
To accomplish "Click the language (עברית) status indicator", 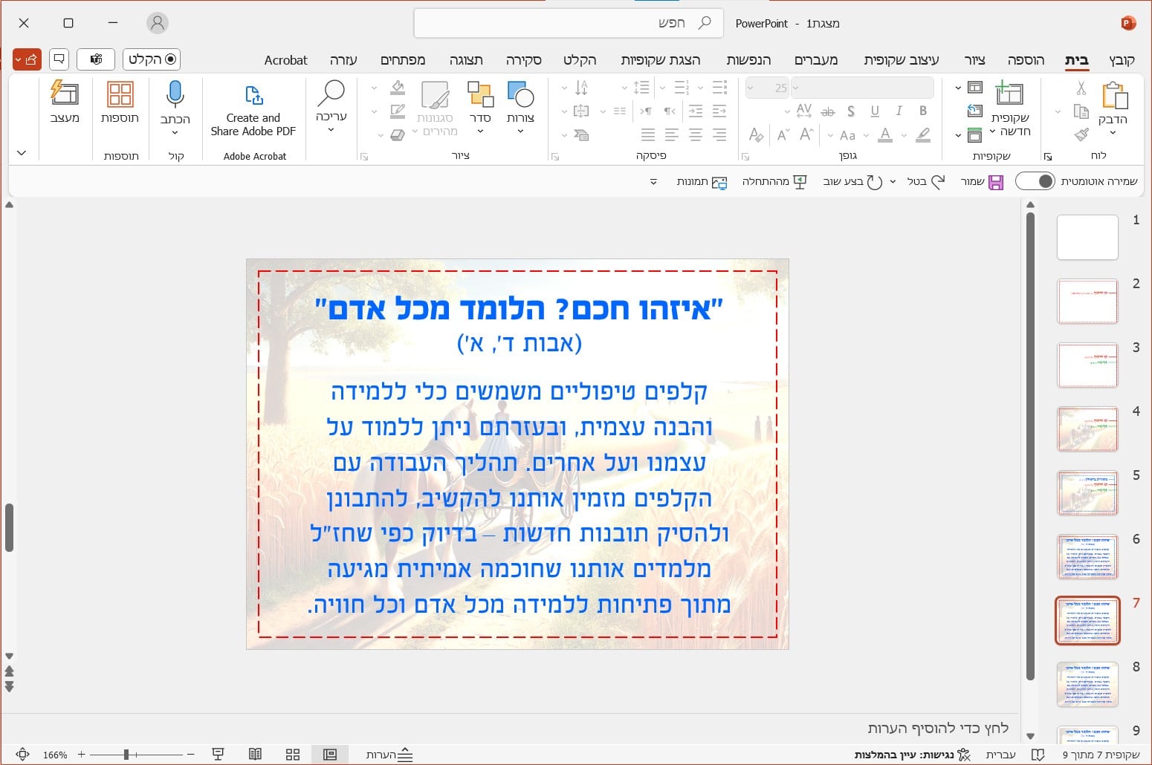I will point(1000,755).
